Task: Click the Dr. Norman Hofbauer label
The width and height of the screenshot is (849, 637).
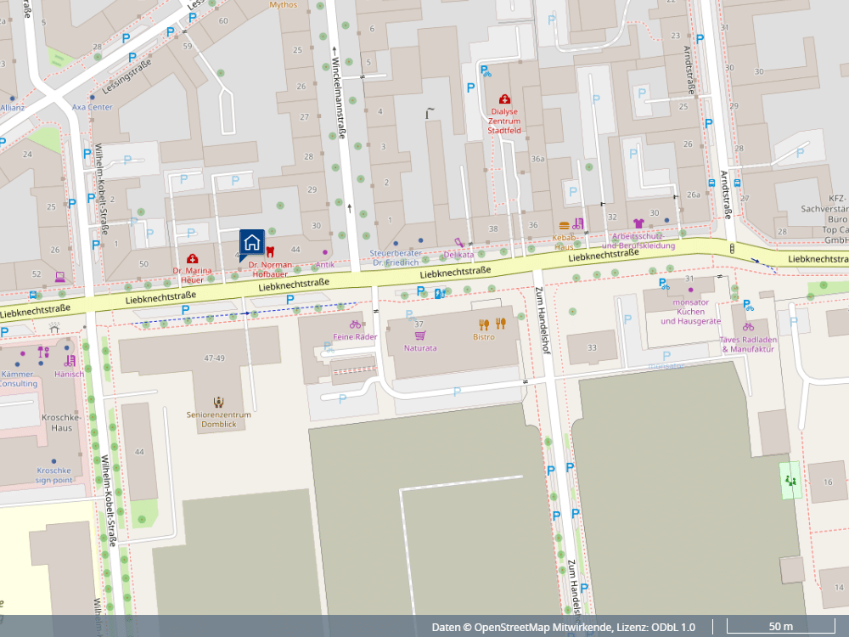Action: 270,269
